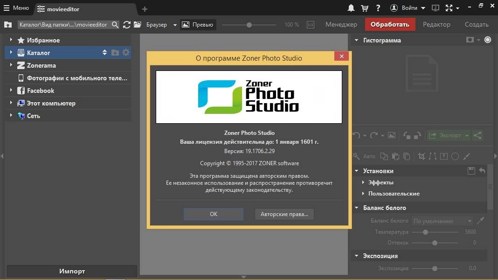Viewport: 498px width, 280px height.
Task: Switch to the Менеджер module
Action: click(341, 24)
